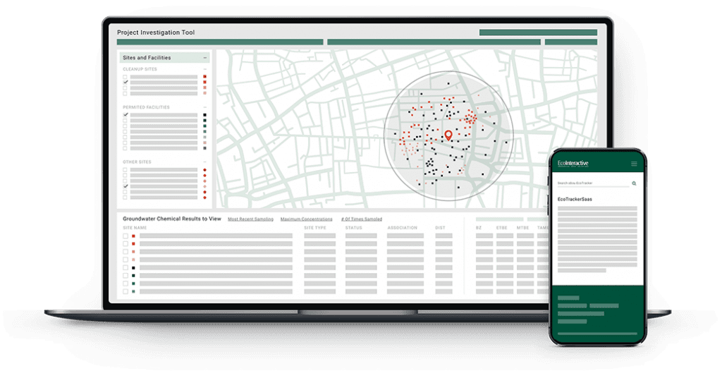Tap the EcoInteractive logo on the phone
Screen dimensions: 722x376
point(573,164)
